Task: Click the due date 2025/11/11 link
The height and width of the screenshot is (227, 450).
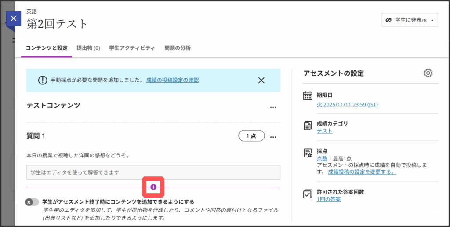Action: pyautogui.click(x=347, y=105)
